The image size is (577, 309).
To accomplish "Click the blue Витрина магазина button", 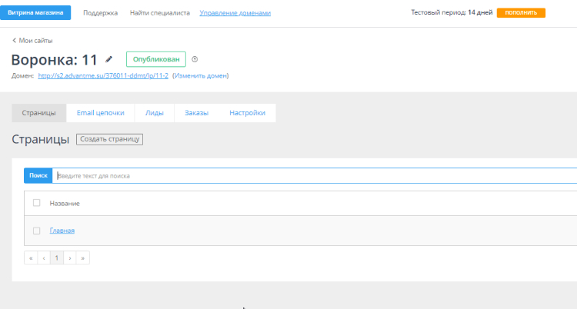I will coord(35,13).
